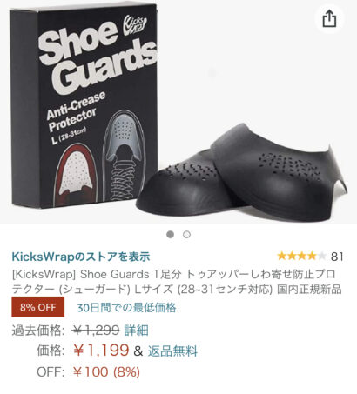Tap the 過去価格 label
Image resolution: width=357 pixels, height=394 pixels.
click(x=37, y=331)
